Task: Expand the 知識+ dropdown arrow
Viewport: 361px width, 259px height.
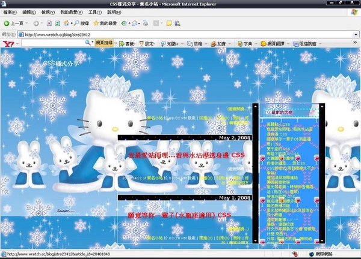Action: 182,43
